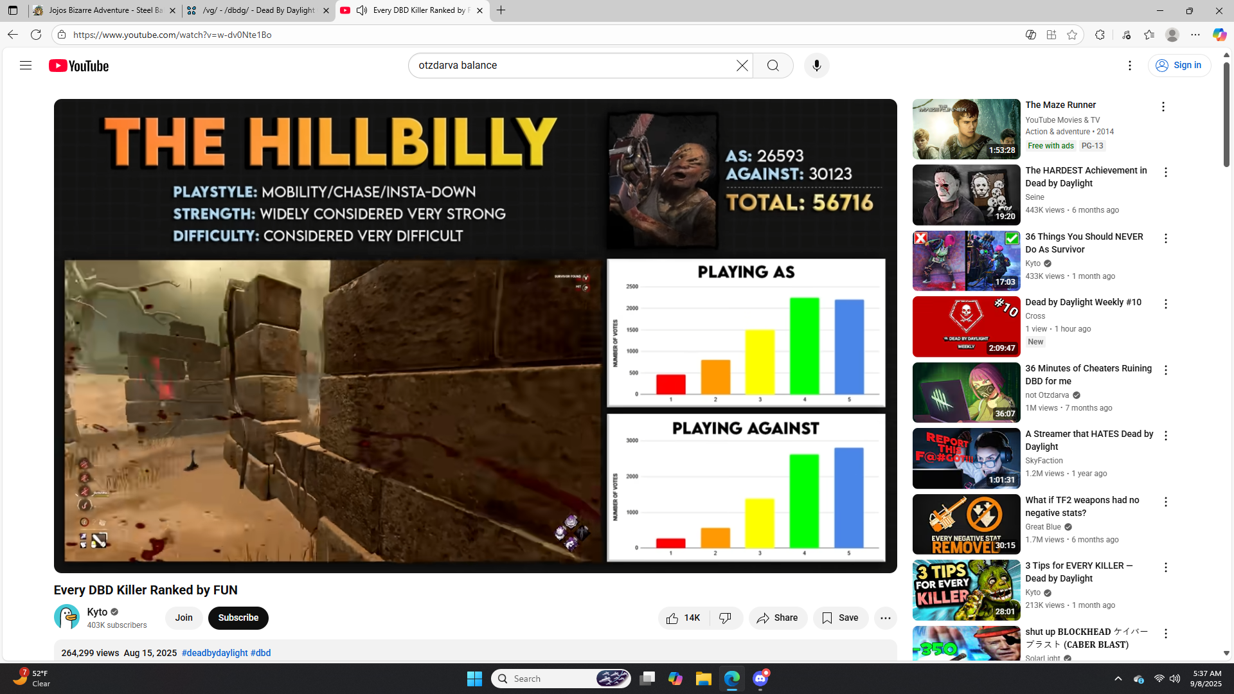Dislike the video with thumbs down
Screen dimensions: 1234x694
pos(726,618)
